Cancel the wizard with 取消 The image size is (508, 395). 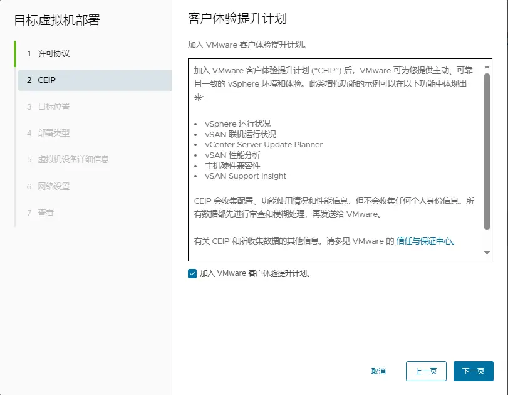pos(378,371)
